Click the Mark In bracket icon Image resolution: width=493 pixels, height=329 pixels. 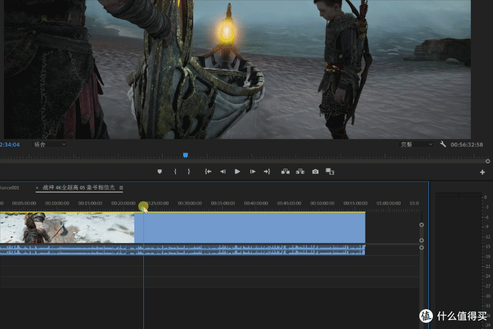click(x=175, y=171)
